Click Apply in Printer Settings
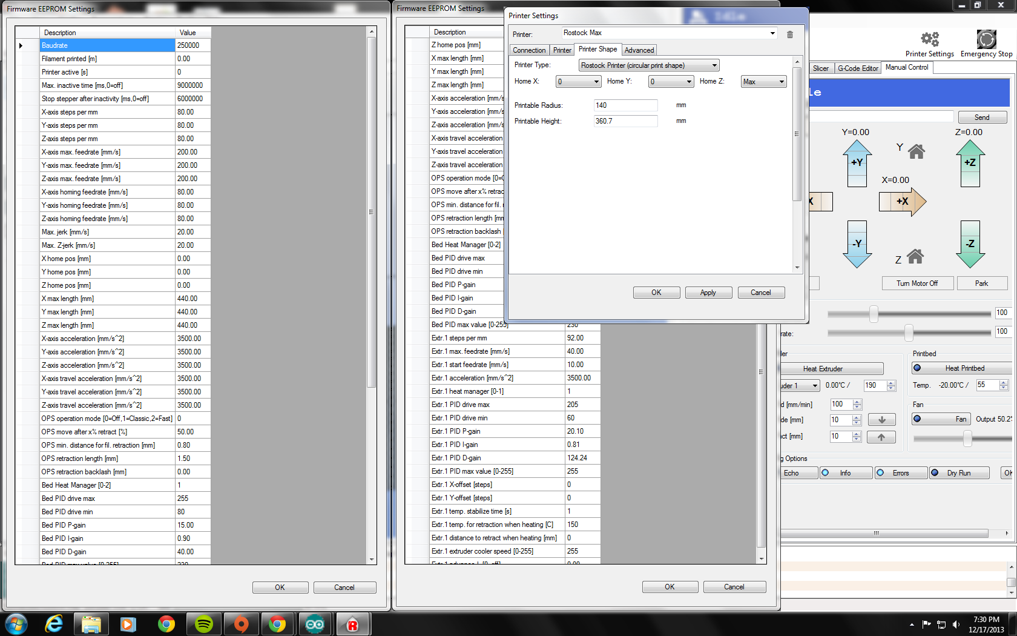Image resolution: width=1017 pixels, height=636 pixels. [708, 293]
